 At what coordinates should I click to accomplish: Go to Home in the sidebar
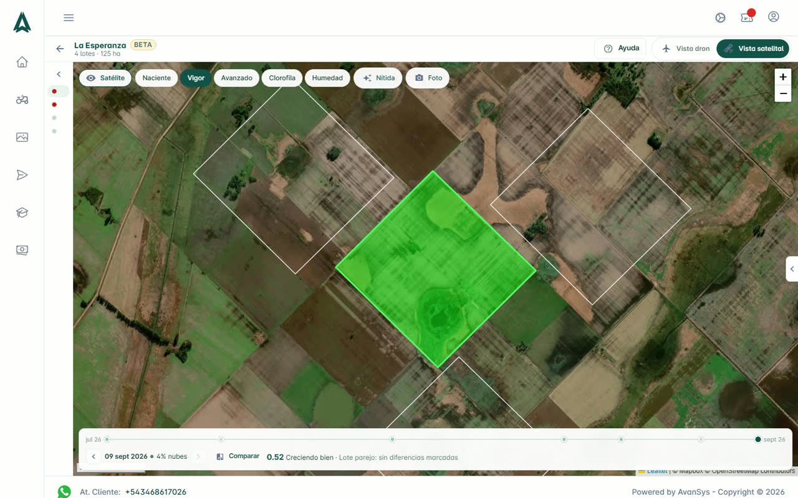coord(22,62)
